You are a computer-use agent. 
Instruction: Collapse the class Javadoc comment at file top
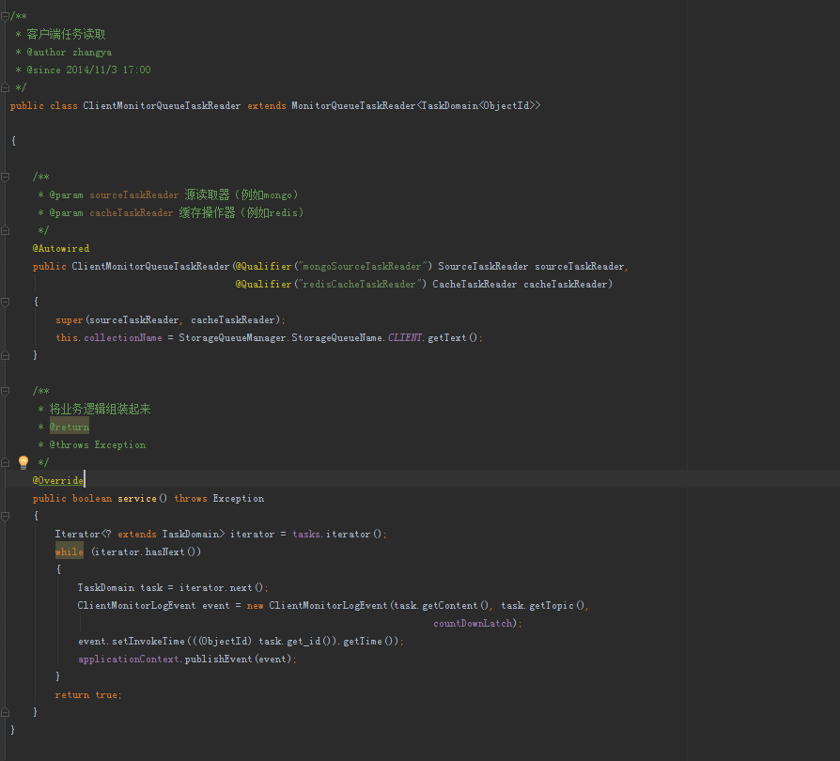point(5,16)
